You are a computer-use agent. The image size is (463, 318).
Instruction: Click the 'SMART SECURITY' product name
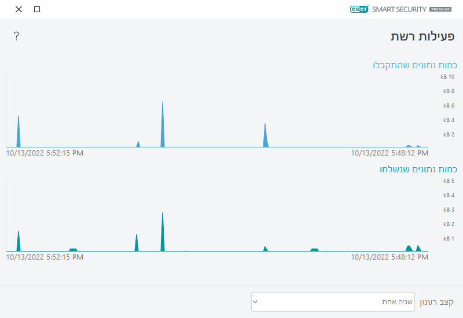click(x=399, y=9)
